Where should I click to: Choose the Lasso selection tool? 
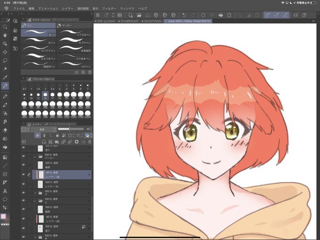coord(5,60)
